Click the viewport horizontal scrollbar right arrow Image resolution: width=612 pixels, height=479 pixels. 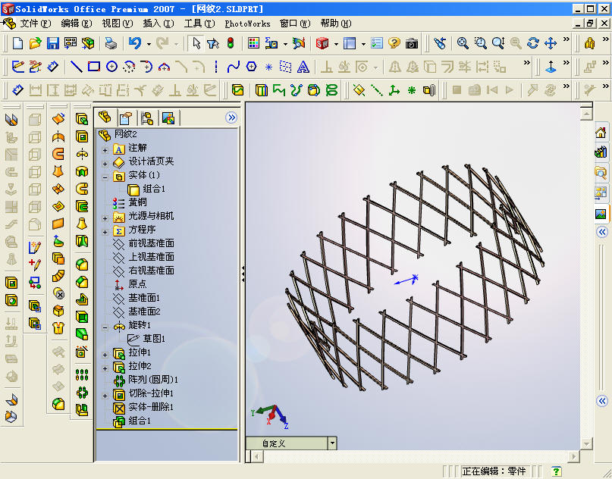tap(573, 456)
